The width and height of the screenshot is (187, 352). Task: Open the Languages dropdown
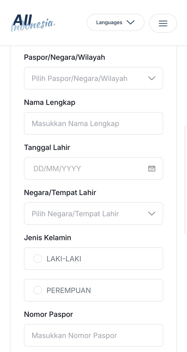click(x=116, y=22)
